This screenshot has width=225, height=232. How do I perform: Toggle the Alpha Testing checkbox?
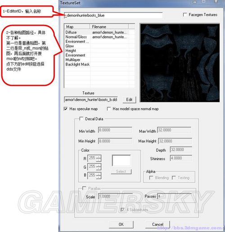click(x=174, y=178)
